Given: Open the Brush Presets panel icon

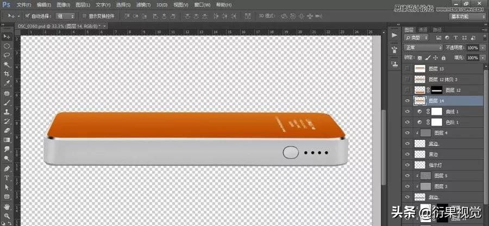Looking at the screenshot, I should coord(394,49).
